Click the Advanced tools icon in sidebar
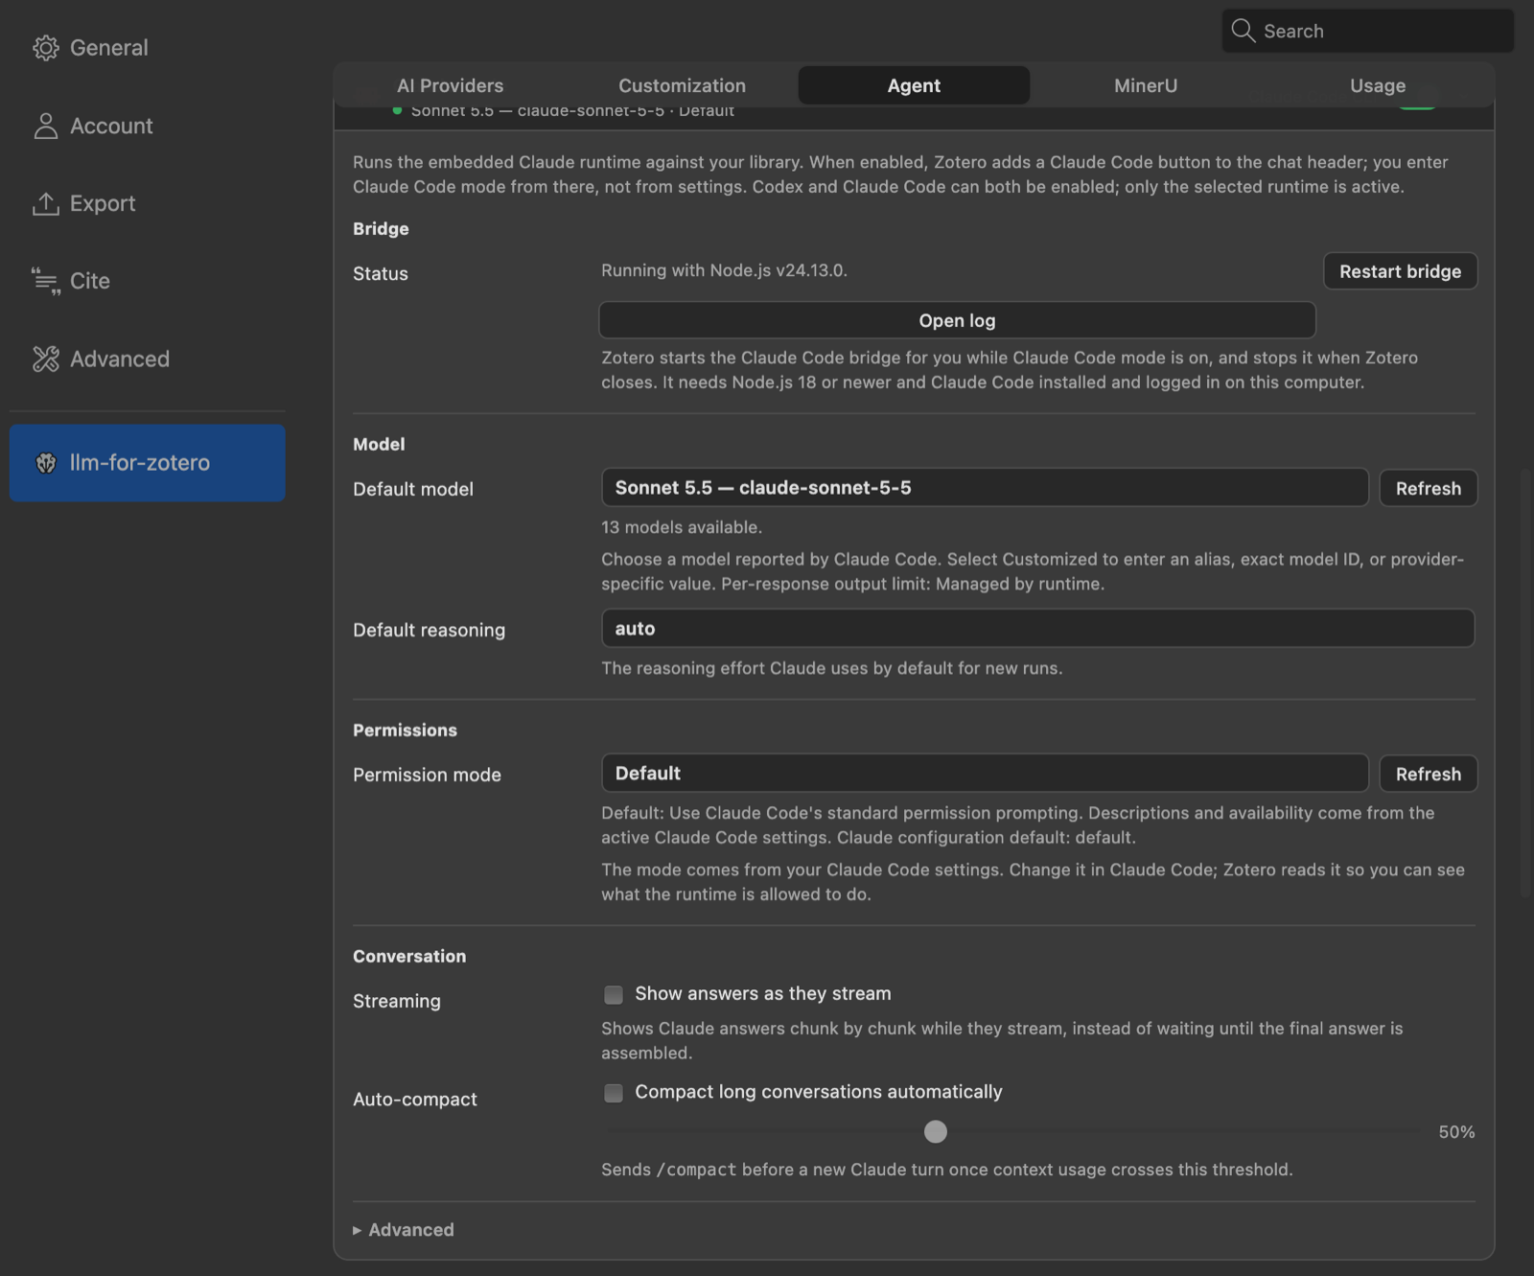Screen dimensions: 1534x1276 point(45,359)
